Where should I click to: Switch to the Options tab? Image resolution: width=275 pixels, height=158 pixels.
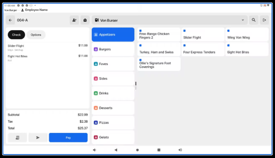tap(36, 35)
